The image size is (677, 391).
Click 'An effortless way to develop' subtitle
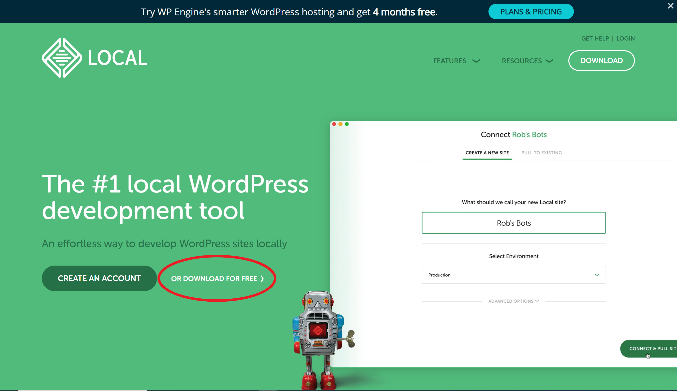coord(164,244)
